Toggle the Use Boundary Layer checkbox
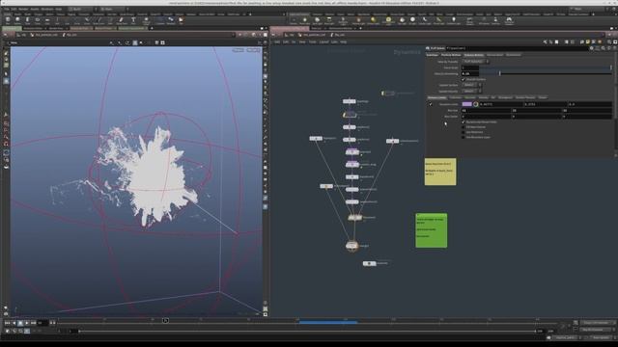This screenshot has width=618, height=347. 463,137
